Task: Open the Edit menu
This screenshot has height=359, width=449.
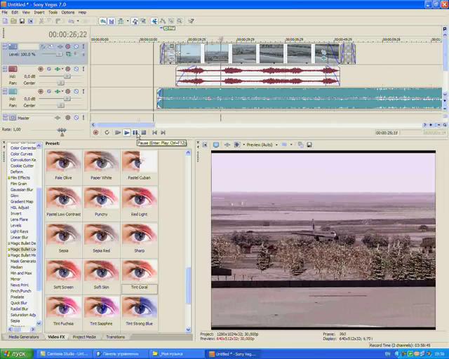Action: [15, 13]
